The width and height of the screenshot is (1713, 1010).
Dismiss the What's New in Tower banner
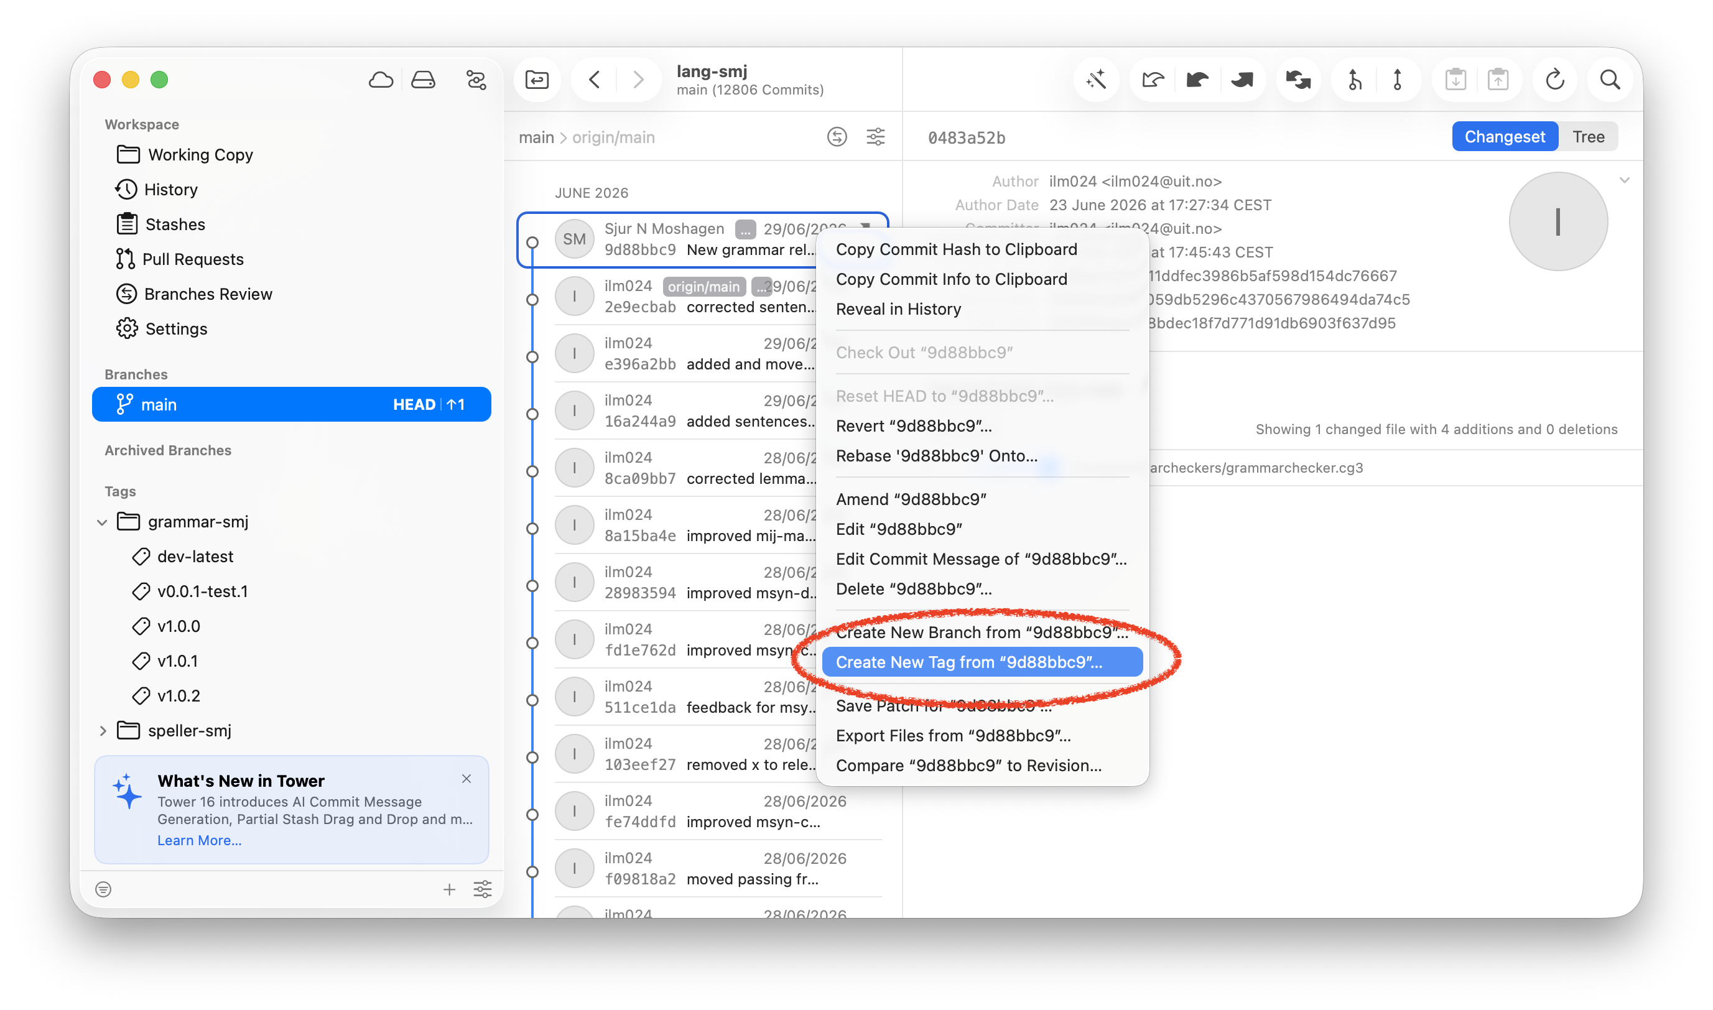[x=466, y=779]
